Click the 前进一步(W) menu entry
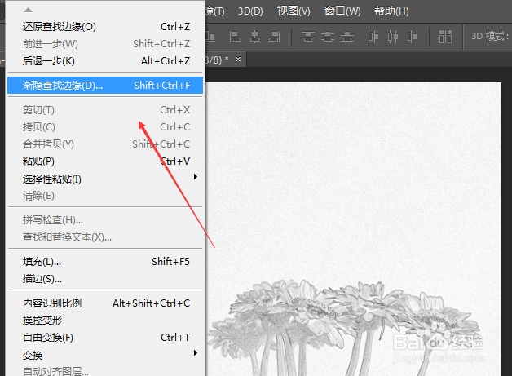Viewport: 512px width, 376px height. (x=105, y=44)
